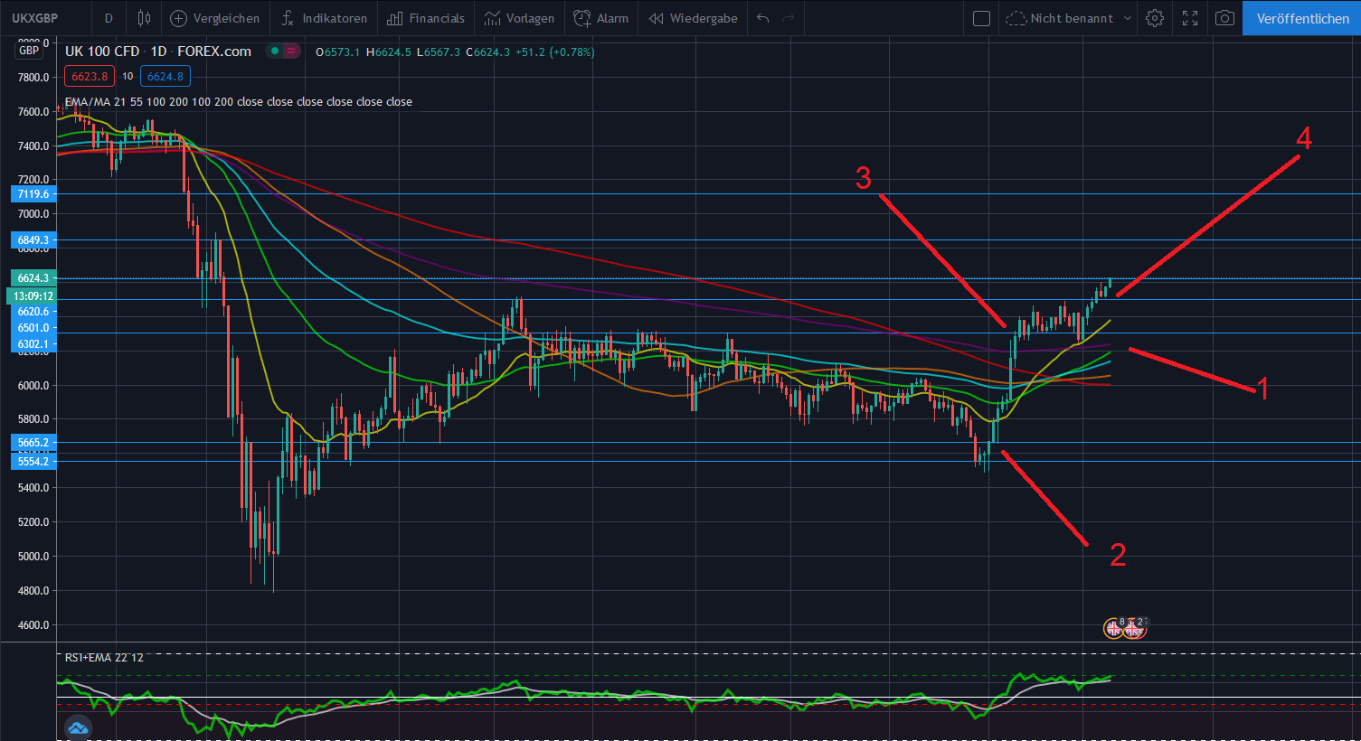Open the Financials menu

point(426,18)
